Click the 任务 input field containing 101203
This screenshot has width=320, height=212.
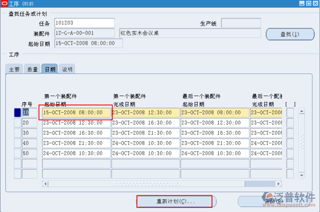pyautogui.click(x=84, y=23)
